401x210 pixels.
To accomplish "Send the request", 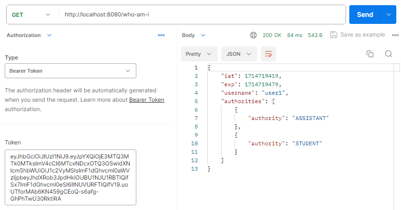I will tap(365, 15).
